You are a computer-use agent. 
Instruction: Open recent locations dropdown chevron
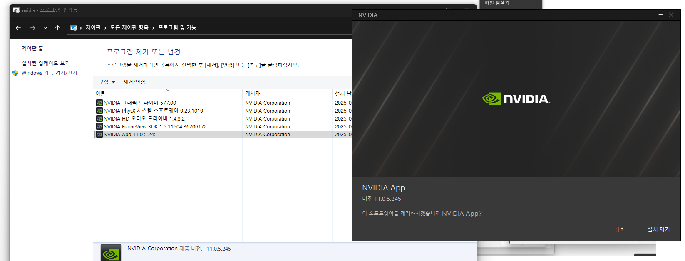pyautogui.click(x=45, y=28)
